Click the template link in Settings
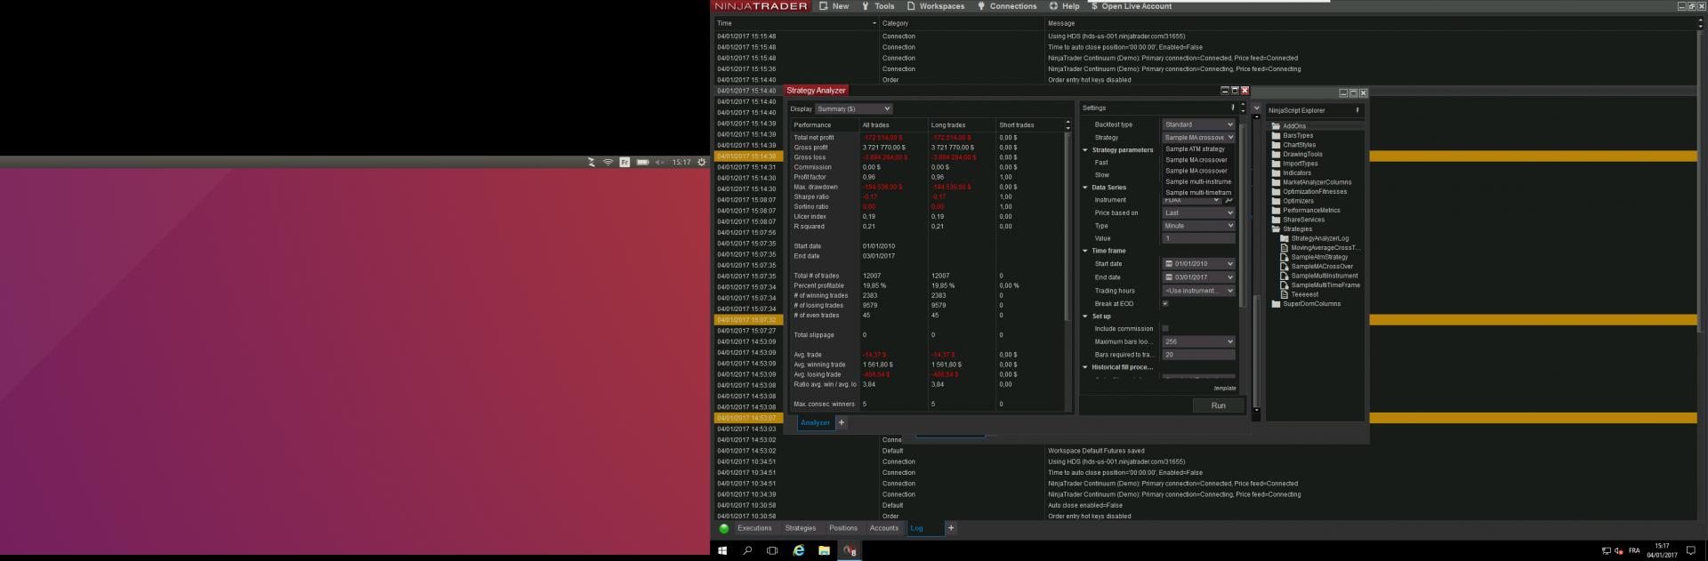 tap(1225, 389)
